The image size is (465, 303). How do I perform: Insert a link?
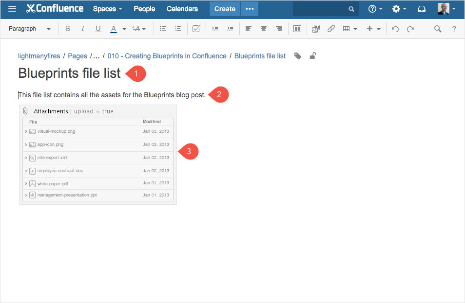(331, 29)
